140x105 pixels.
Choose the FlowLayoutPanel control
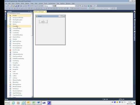pos(19,56)
